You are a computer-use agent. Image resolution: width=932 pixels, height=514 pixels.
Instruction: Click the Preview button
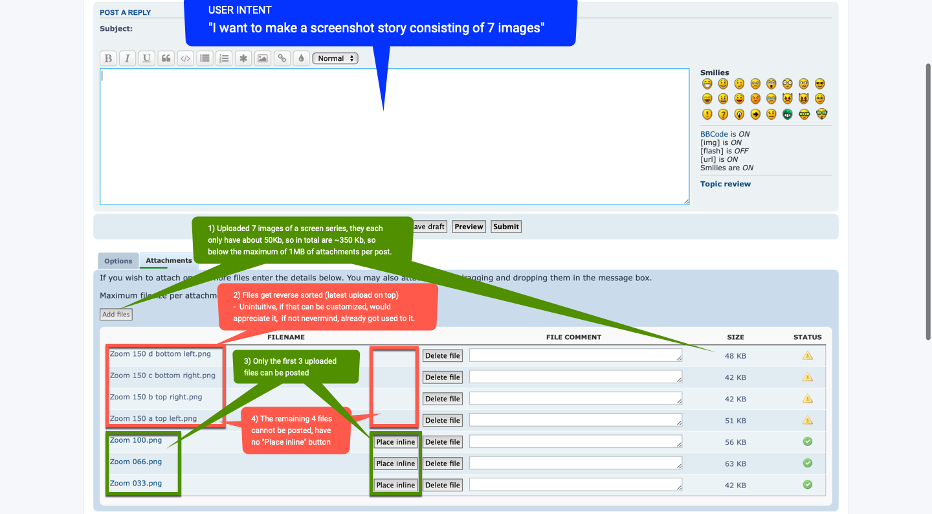click(469, 227)
